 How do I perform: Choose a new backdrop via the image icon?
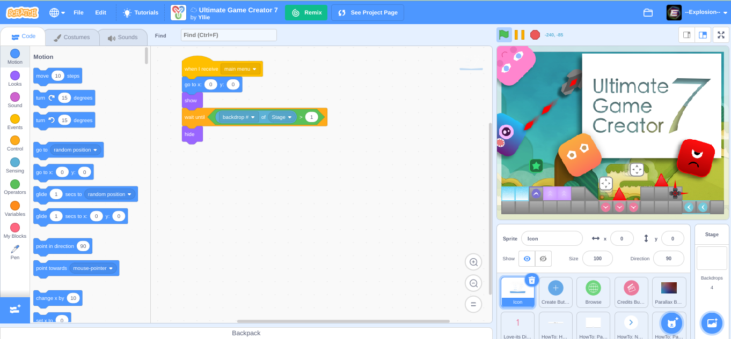tap(712, 323)
